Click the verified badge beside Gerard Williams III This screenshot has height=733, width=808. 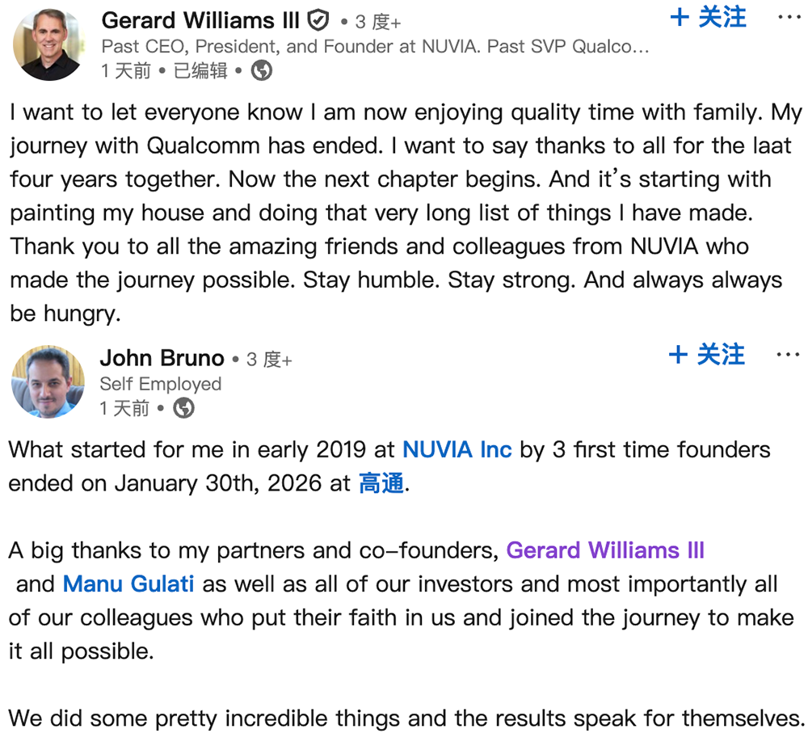[x=318, y=19]
